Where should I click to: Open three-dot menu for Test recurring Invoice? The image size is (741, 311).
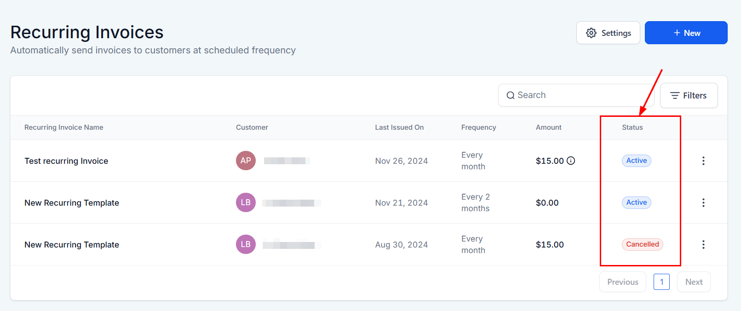703,161
